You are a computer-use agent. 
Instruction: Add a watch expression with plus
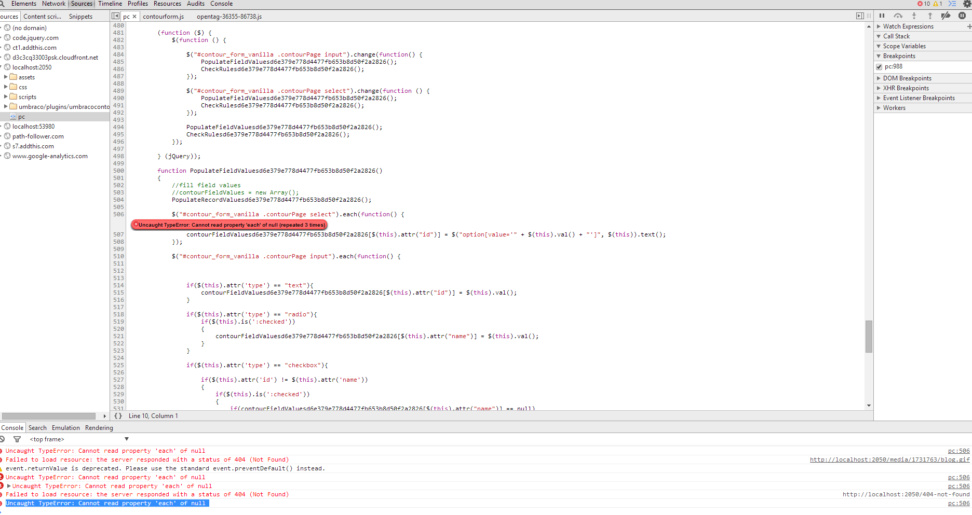(969, 26)
